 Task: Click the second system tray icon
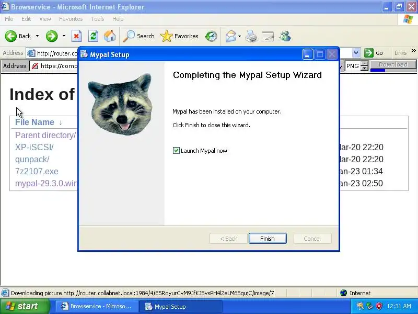tap(369, 306)
